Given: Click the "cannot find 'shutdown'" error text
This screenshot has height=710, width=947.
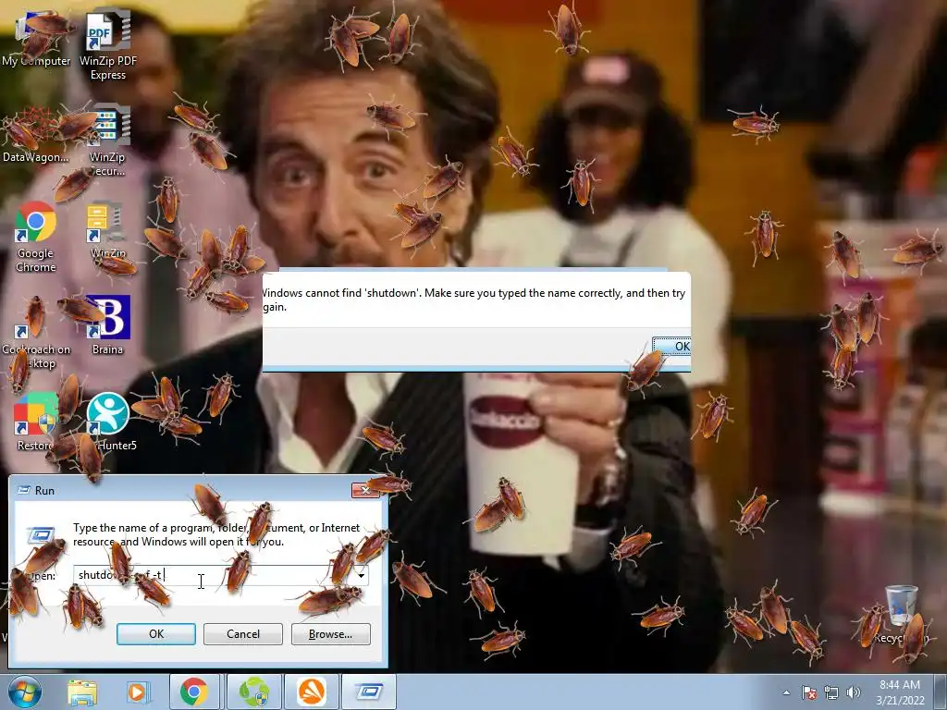Looking at the screenshot, I should (474, 300).
